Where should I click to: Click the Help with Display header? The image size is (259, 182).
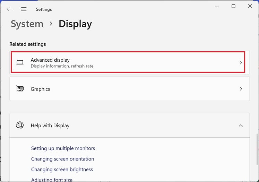tap(50, 125)
